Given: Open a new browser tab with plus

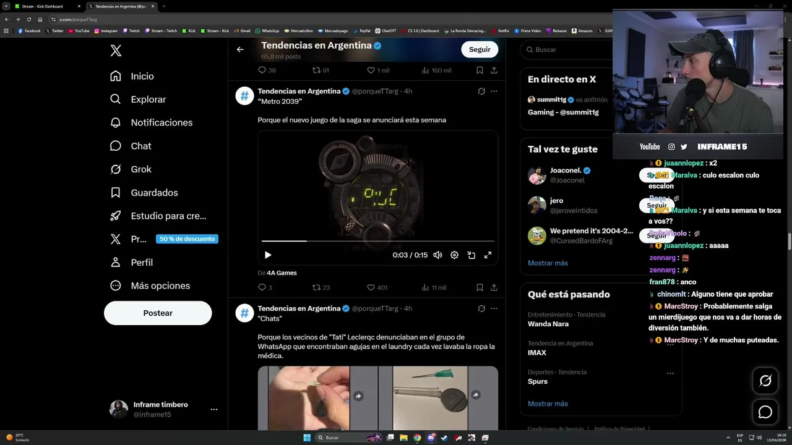Looking at the screenshot, I should [x=163, y=6].
